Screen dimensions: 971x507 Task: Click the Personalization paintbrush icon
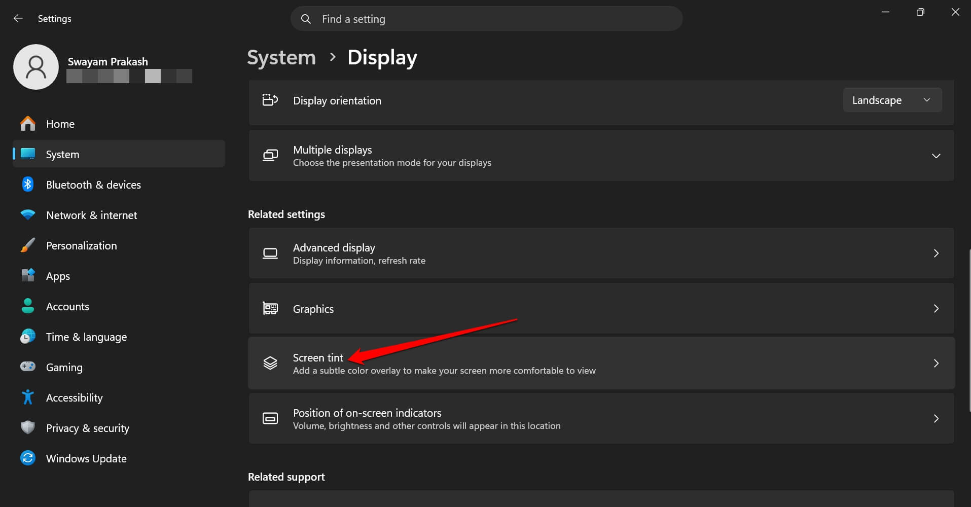(28, 245)
